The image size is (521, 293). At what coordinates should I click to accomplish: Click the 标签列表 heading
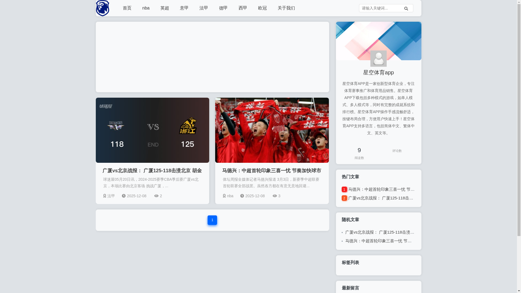[350, 263]
